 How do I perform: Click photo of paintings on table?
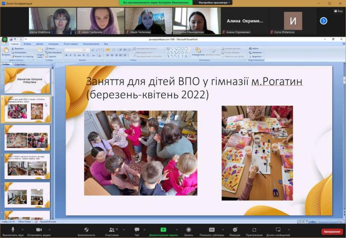tap(258, 153)
